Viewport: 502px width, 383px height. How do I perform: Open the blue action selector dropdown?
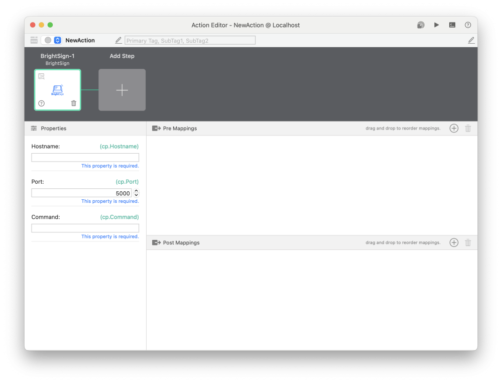point(58,40)
